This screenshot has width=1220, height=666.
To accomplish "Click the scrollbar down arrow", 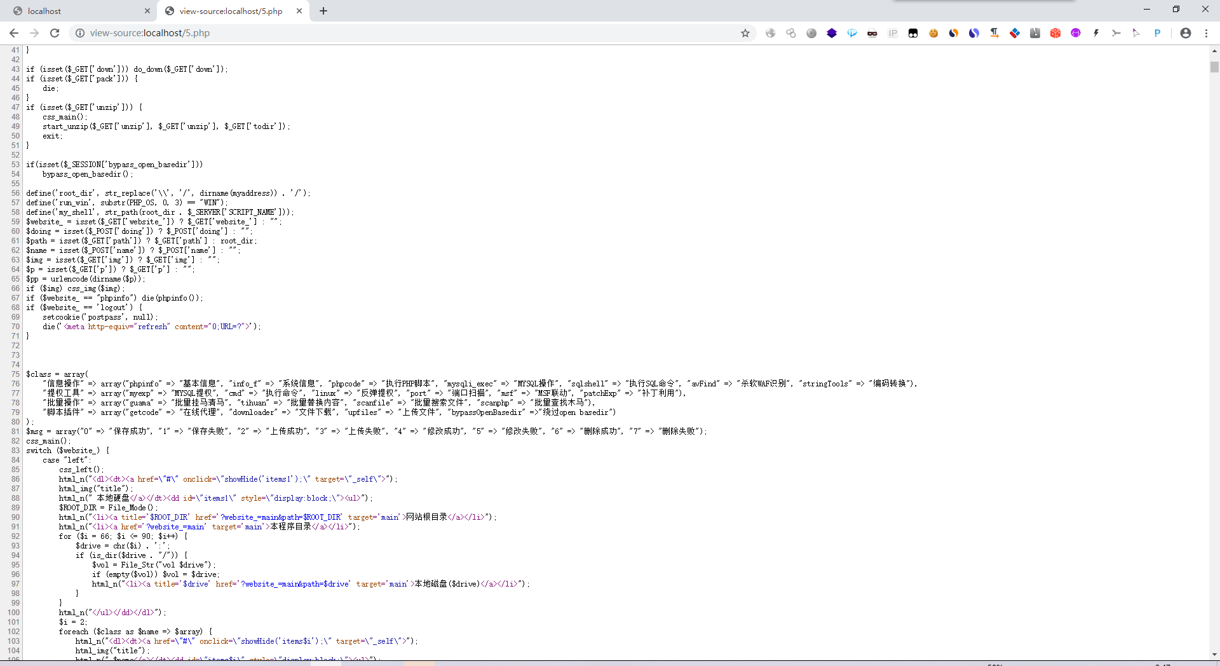I will (1214, 655).
